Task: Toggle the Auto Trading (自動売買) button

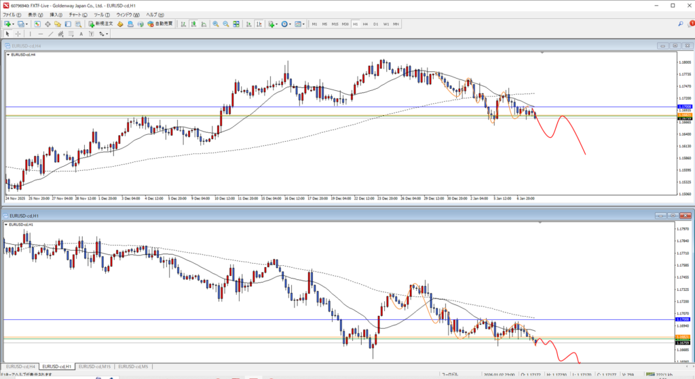Action: click(x=159, y=24)
